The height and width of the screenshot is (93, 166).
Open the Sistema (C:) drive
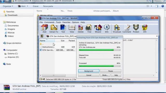pos(13,53)
